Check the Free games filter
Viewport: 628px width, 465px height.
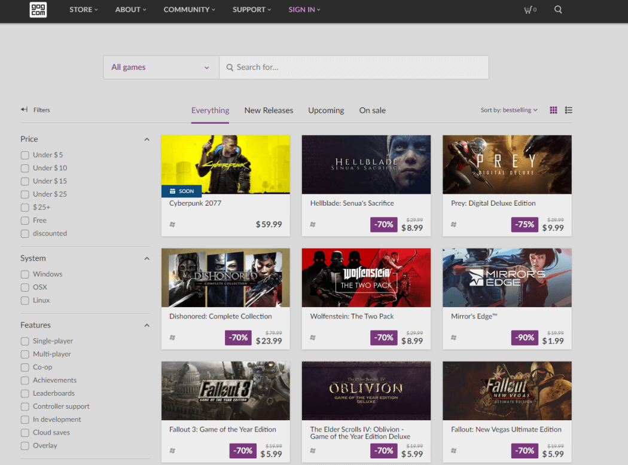tap(25, 220)
